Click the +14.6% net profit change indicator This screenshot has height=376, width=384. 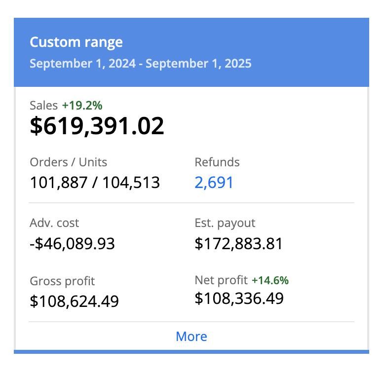(270, 280)
